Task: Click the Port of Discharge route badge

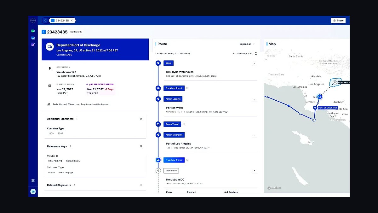Action: tap(174, 135)
